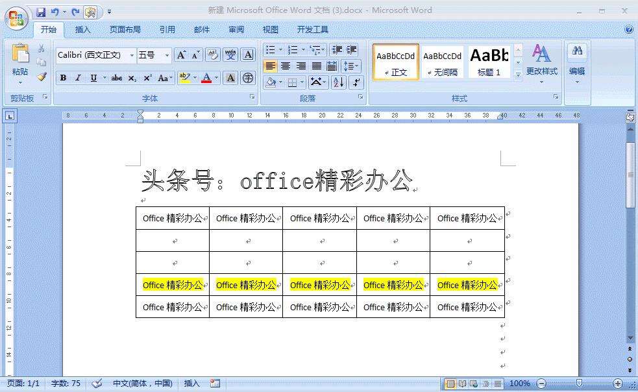Open the font size dropdown
This screenshot has height=392, width=638.
click(x=167, y=55)
